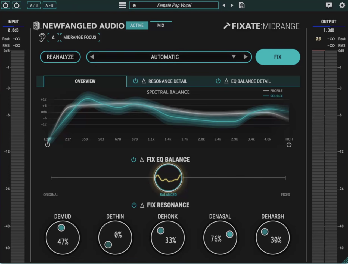Screen dimensions: 348x264
Task: Switch to the EQ BALANCE DETAIL tab
Action: pyautogui.click(x=251, y=81)
